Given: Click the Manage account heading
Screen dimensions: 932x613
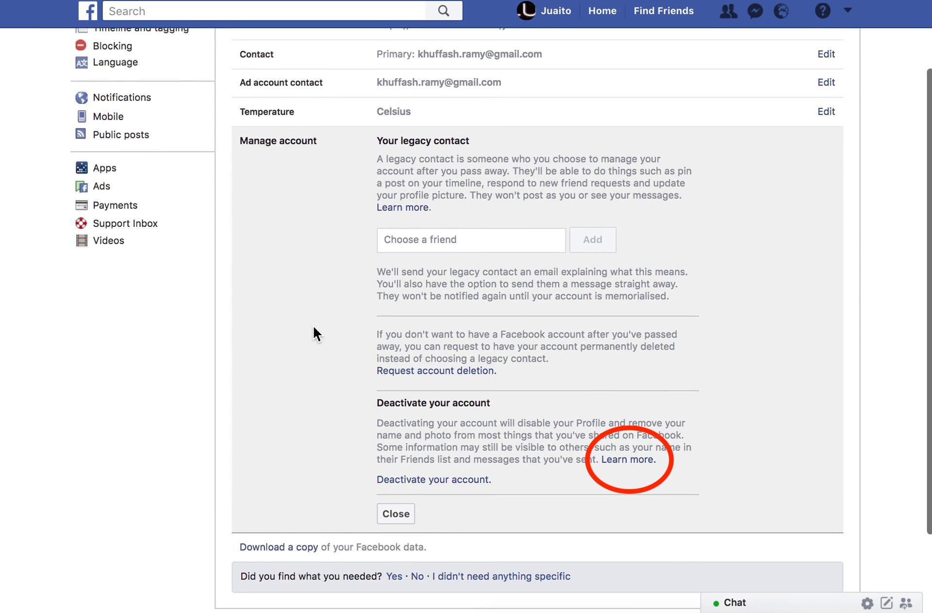Looking at the screenshot, I should pyautogui.click(x=278, y=141).
